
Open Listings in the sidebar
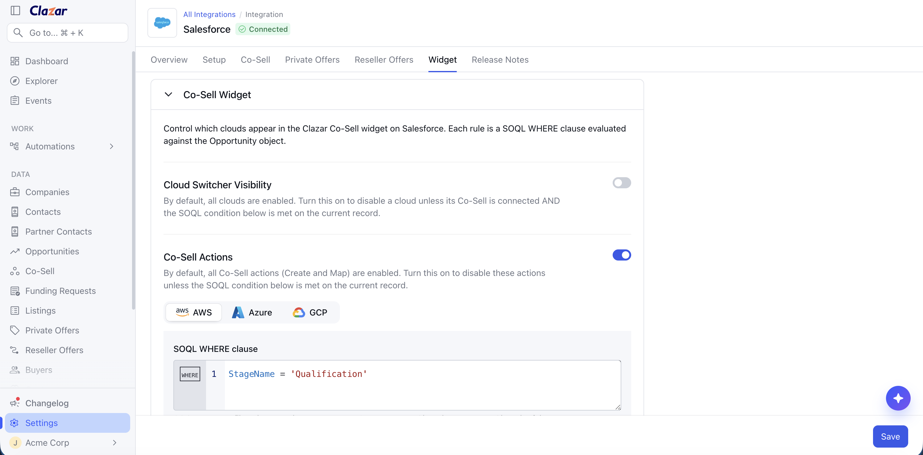click(x=67, y=310)
